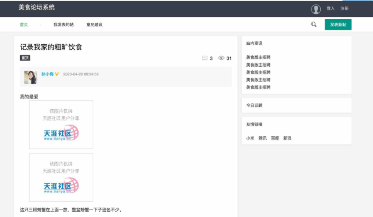This screenshot has height=217, width=373.
Task: Open the 新浪 friendly link
Action: (x=288, y=138)
